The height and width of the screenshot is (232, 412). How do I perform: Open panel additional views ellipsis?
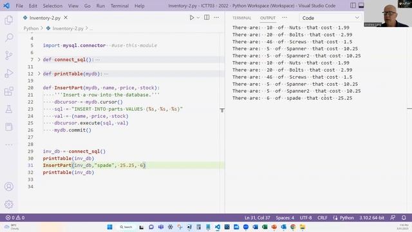pyautogui.click(x=285, y=17)
